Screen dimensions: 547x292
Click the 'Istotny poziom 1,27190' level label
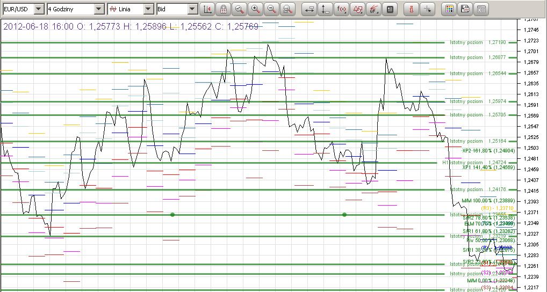pos(478,42)
